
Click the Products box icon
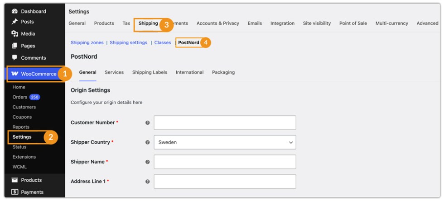tap(14, 180)
